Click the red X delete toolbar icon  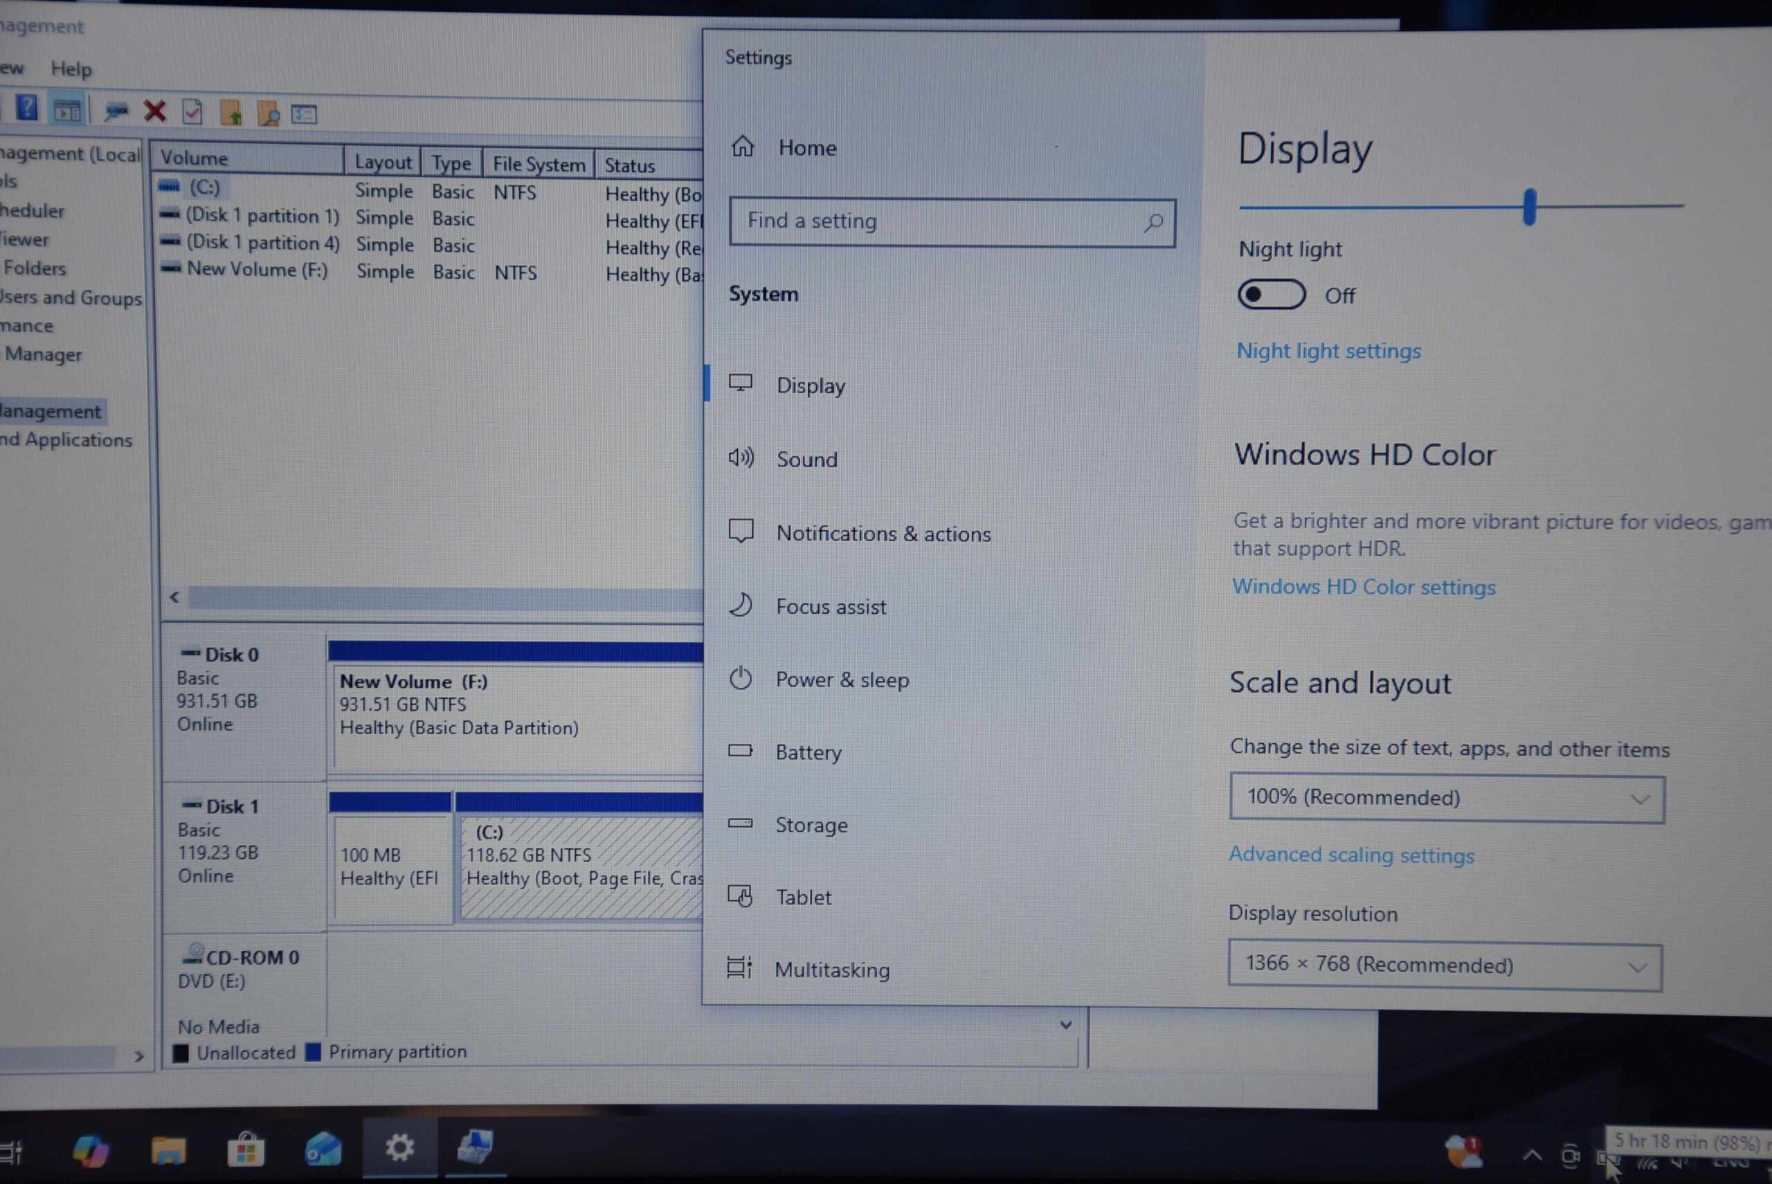tap(155, 111)
